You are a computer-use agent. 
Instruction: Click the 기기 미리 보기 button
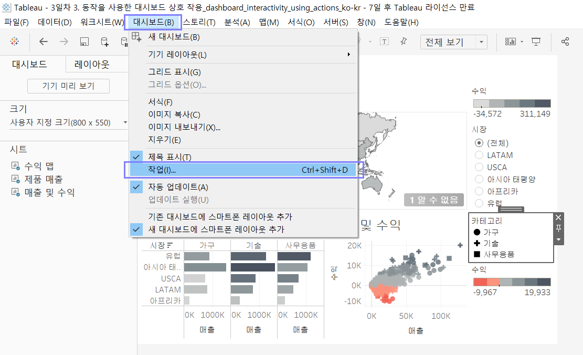(x=68, y=86)
